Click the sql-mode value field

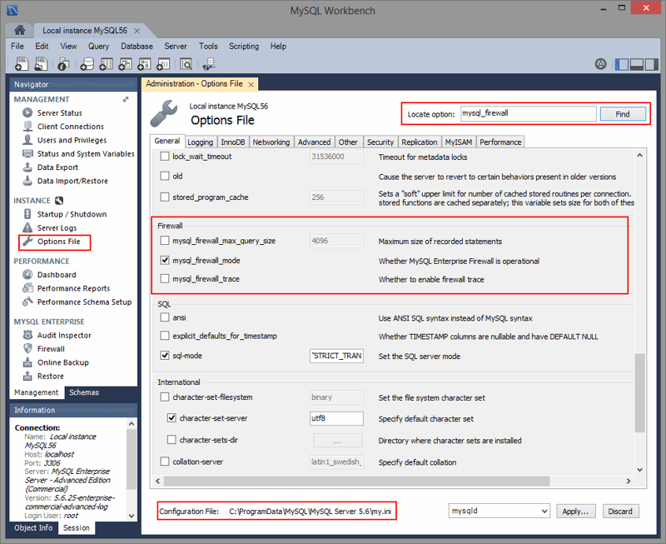click(x=336, y=356)
